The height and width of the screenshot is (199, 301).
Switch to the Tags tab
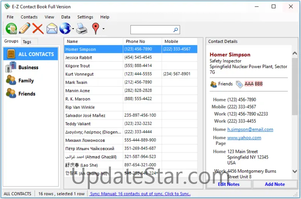[27, 42]
